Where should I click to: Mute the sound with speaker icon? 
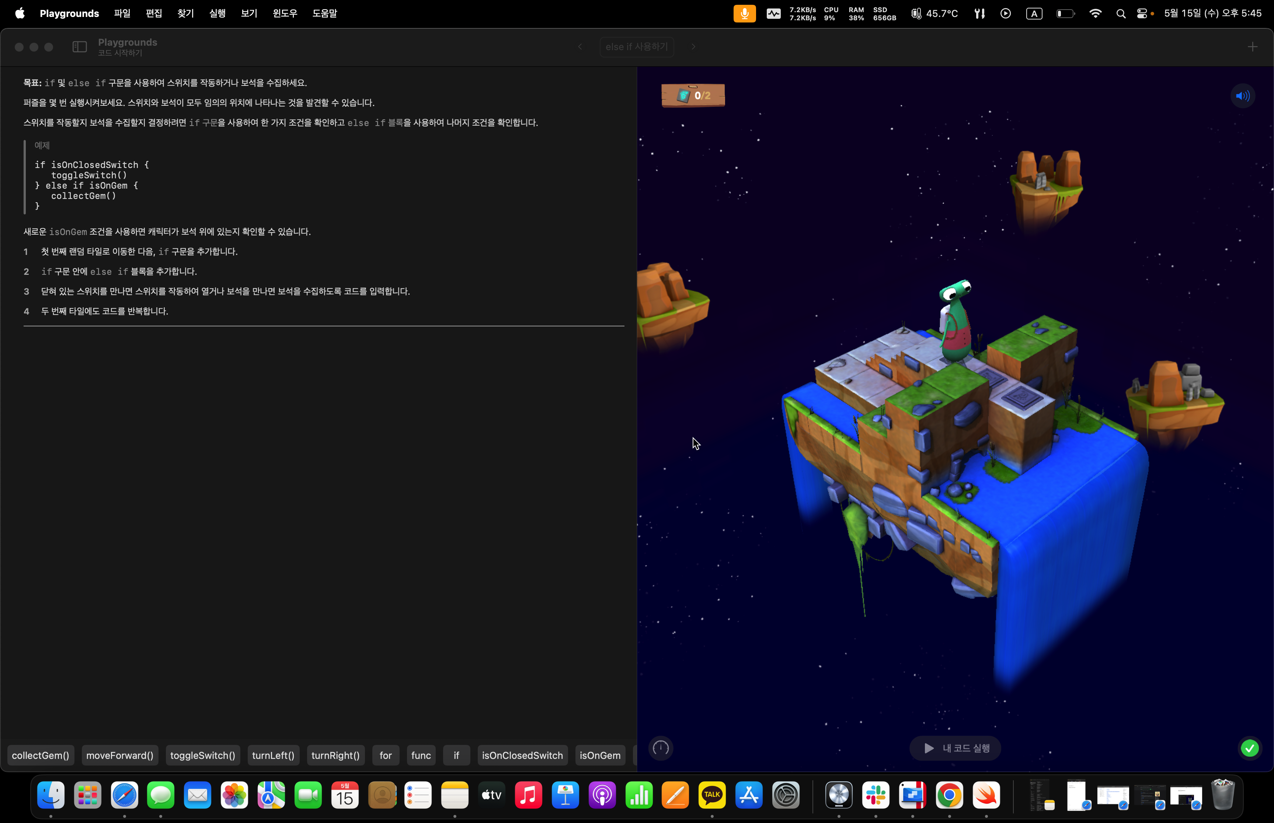point(1242,96)
